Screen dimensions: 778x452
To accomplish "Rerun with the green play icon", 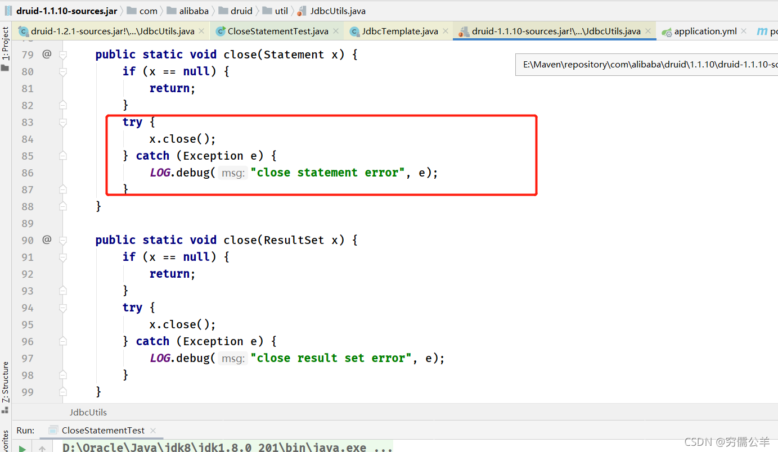I will 23,448.
